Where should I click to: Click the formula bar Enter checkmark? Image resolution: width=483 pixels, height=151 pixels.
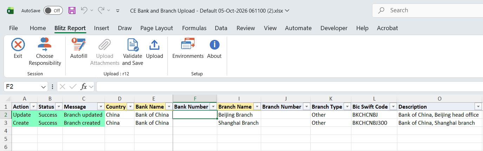click(x=73, y=87)
